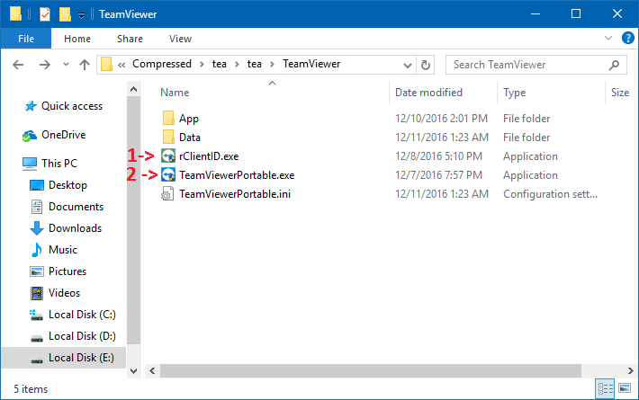
Task: Click the rClientID.exe file name
Action: (209, 156)
